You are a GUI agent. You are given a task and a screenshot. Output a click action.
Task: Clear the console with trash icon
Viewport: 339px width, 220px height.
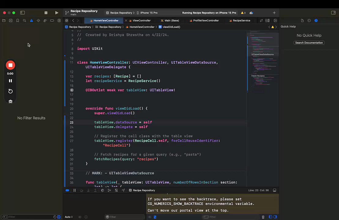pyautogui.click(x=263, y=217)
